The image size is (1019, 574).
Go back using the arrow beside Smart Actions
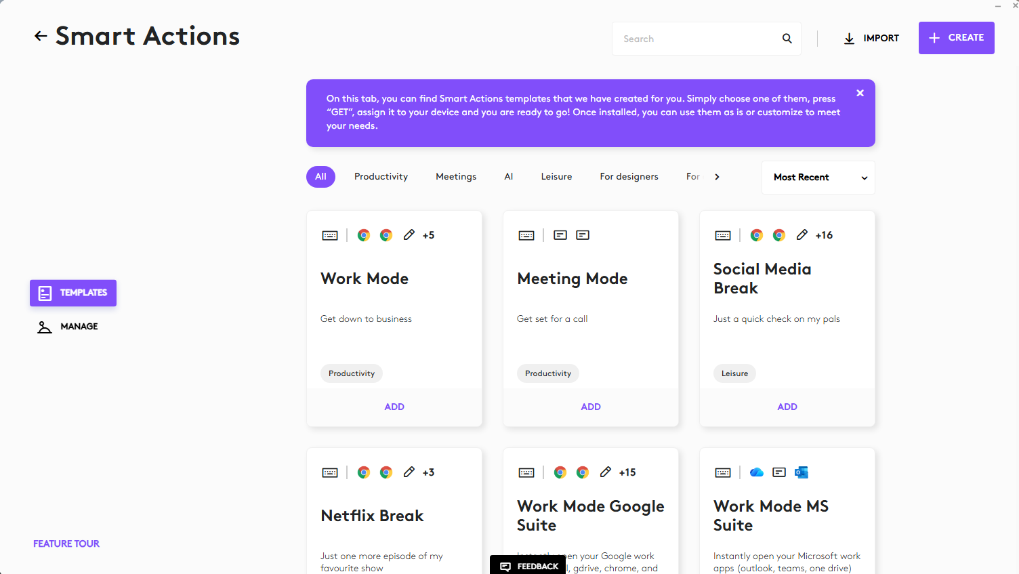click(41, 36)
